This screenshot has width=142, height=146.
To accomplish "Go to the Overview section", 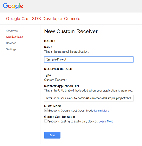I will [x=12, y=31].
